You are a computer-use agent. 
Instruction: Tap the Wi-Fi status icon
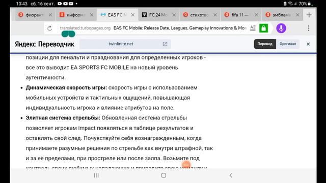click(290, 4)
